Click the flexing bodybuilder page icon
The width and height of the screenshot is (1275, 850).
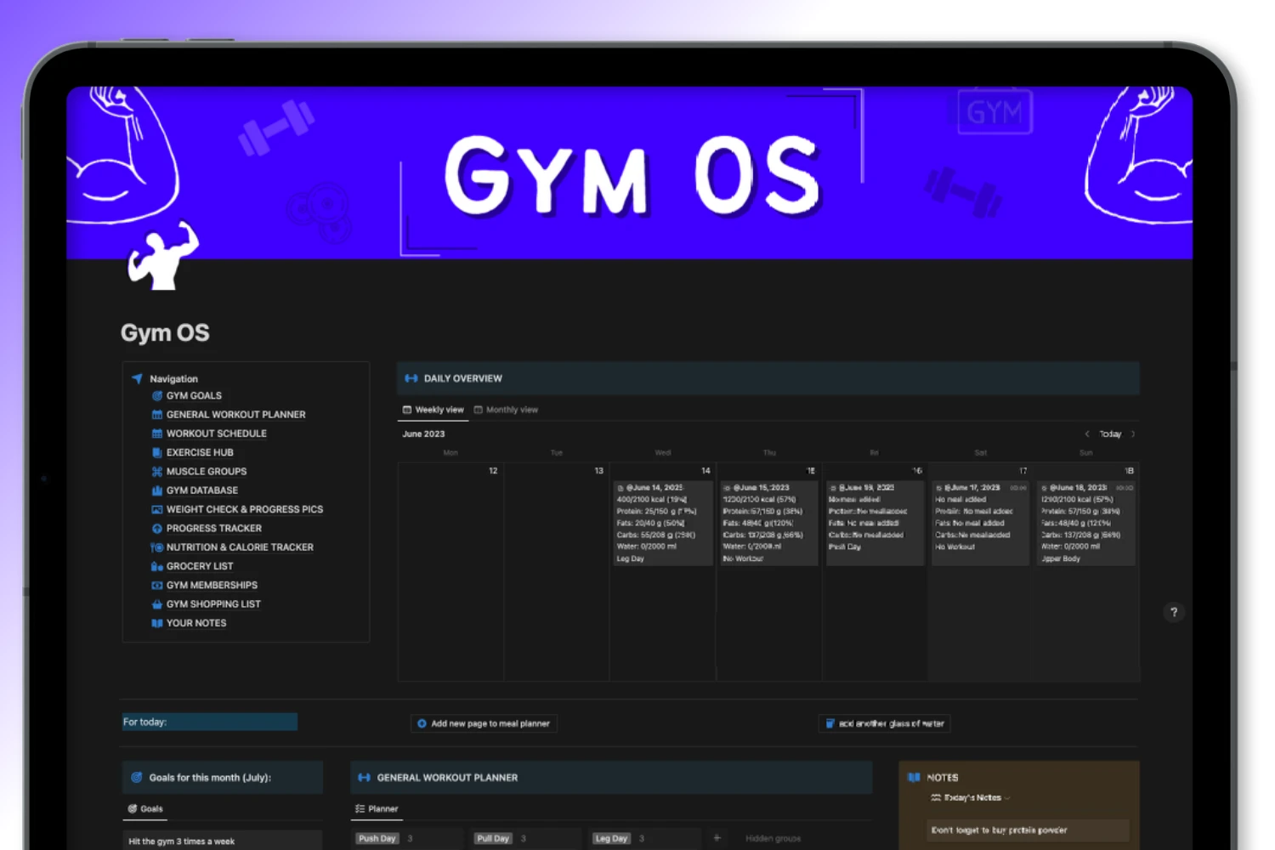(x=162, y=256)
